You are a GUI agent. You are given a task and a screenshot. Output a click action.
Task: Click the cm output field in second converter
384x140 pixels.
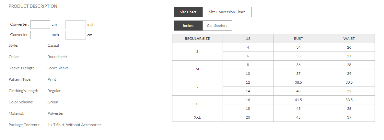pos(76,35)
